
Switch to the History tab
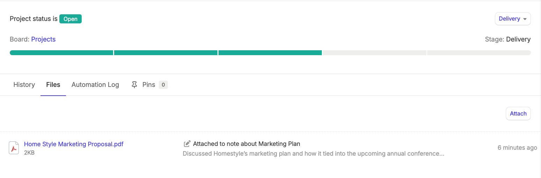coord(24,85)
